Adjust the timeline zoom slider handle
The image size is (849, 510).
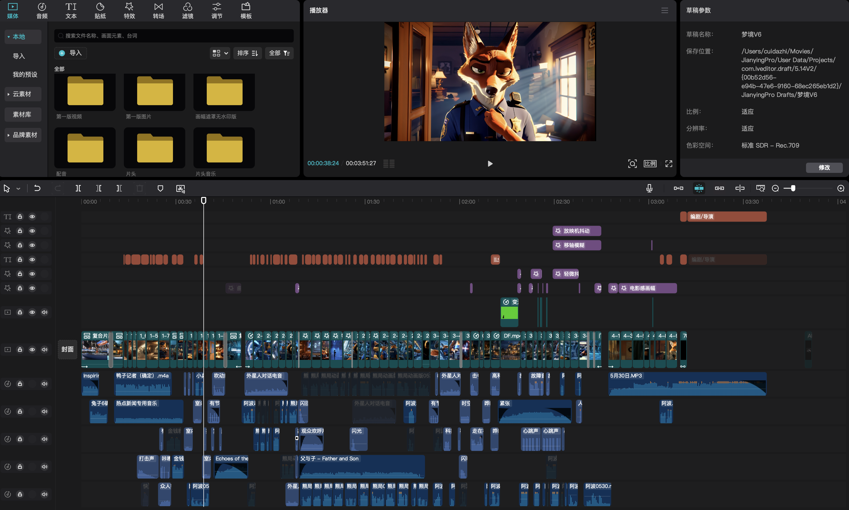(x=793, y=188)
